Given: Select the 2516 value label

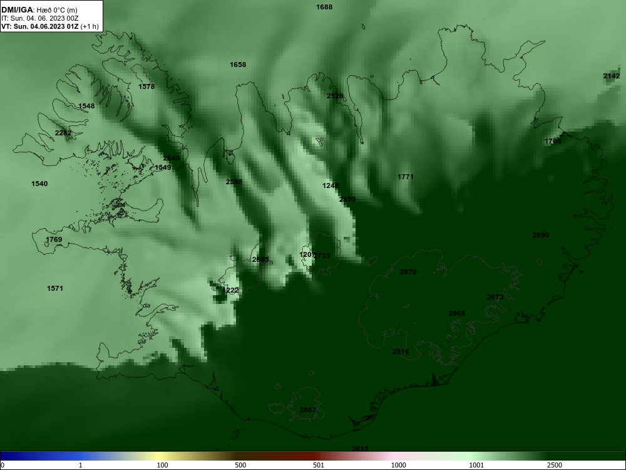Looking at the screenshot, I should 401,352.
